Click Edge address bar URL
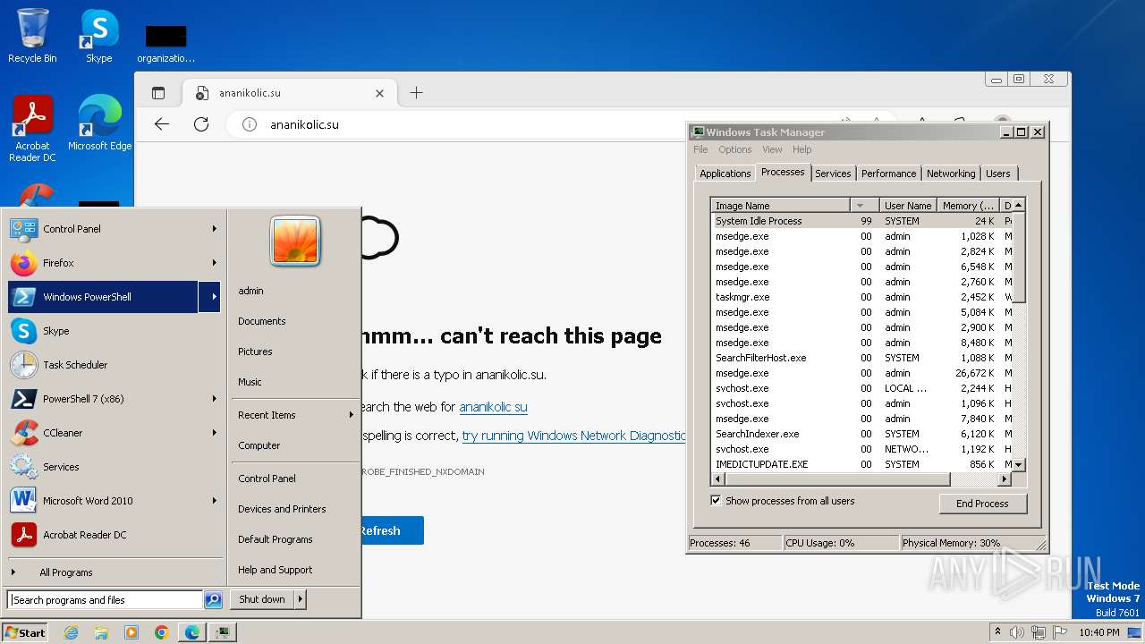1145x644 pixels. 305,124
